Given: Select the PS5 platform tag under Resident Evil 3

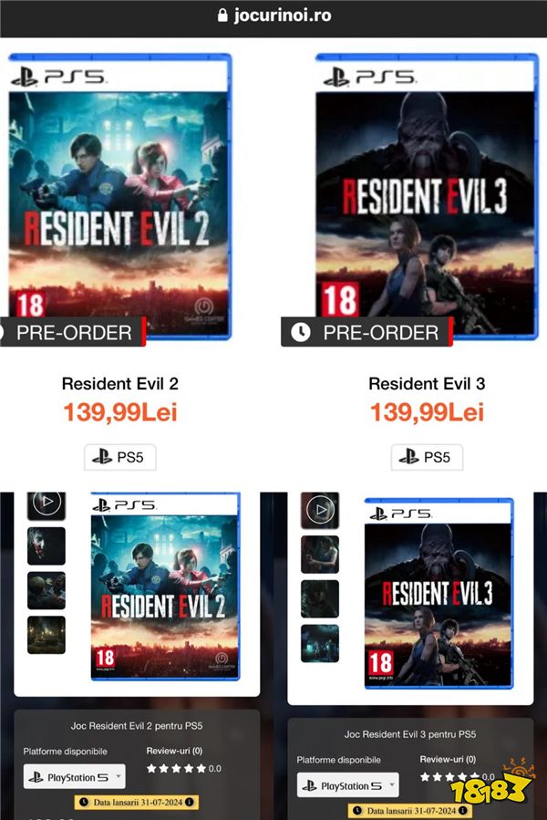Looking at the screenshot, I should tap(427, 458).
